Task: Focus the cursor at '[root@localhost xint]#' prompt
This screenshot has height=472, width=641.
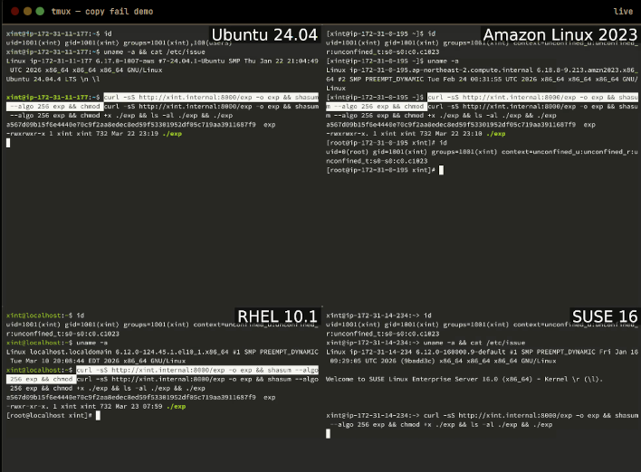Action: click(98, 416)
